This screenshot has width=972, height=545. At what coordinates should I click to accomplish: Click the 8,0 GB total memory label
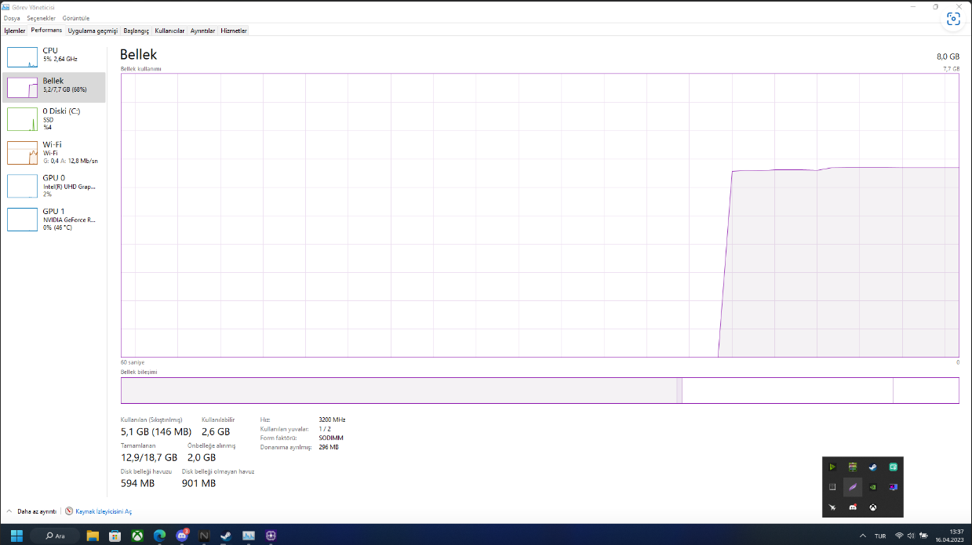[x=948, y=57]
